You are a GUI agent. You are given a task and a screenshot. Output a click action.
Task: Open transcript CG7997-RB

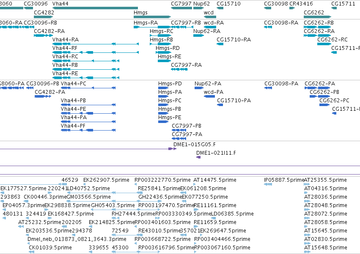(186, 23)
